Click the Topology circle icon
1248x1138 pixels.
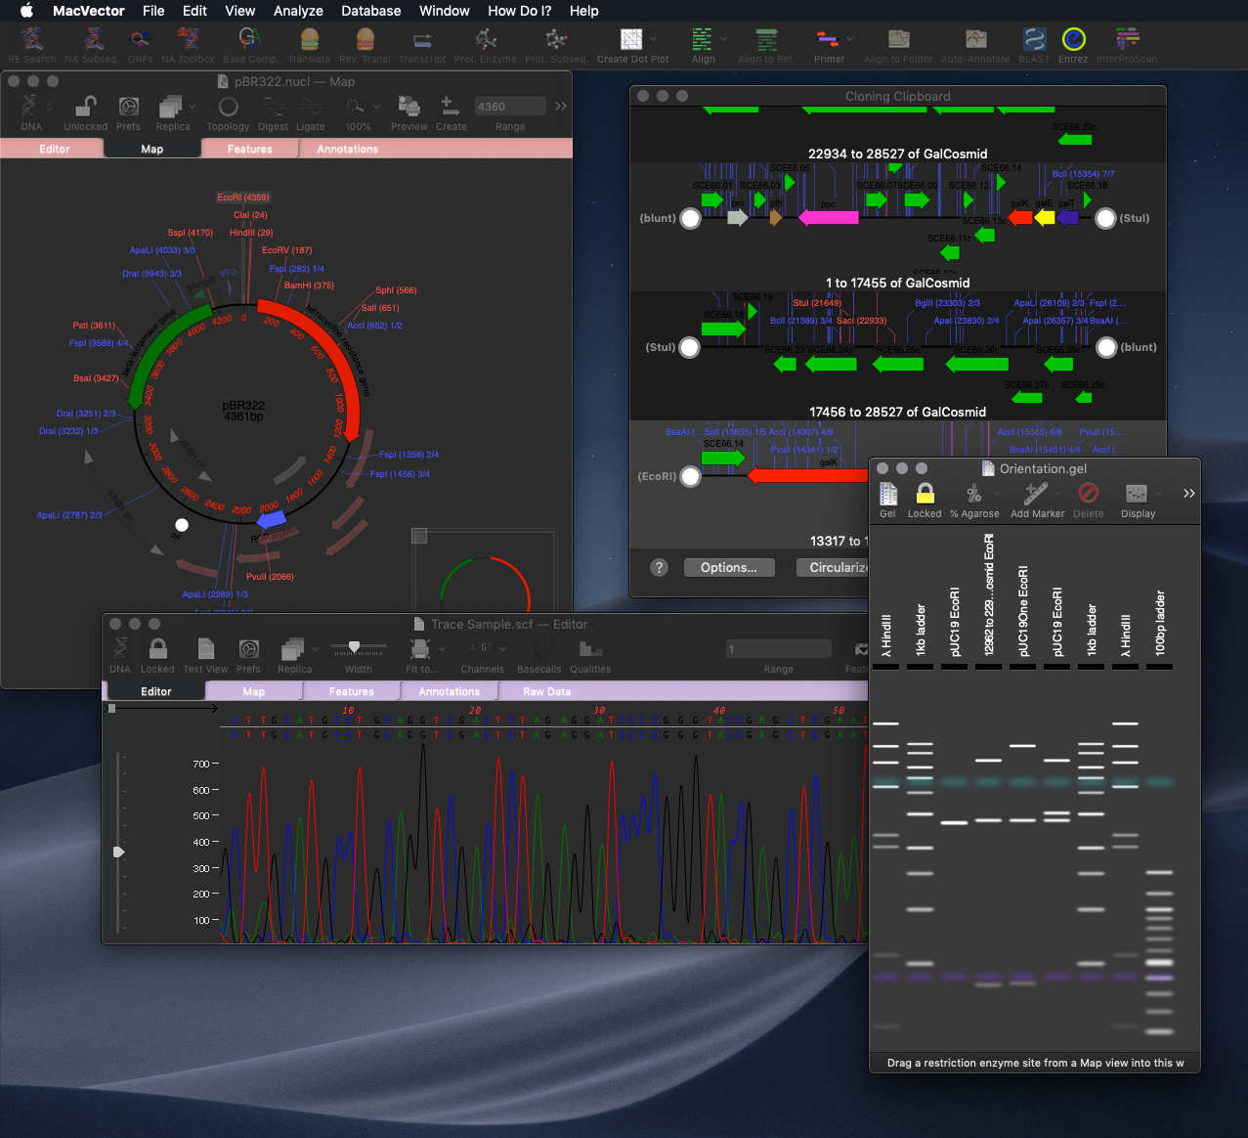(228, 107)
